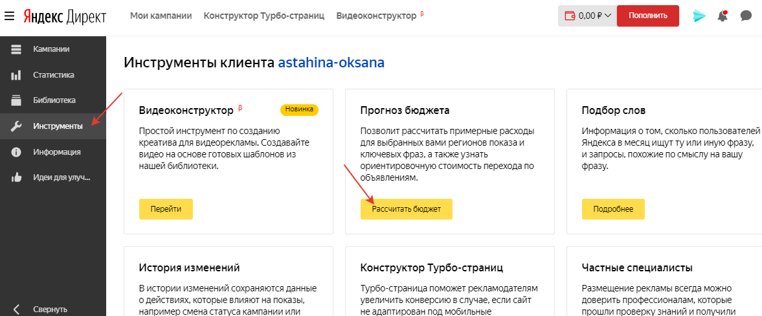Click the thumbs-up Ideas icon
Image resolution: width=762 pixels, height=316 pixels.
coord(16,177)
